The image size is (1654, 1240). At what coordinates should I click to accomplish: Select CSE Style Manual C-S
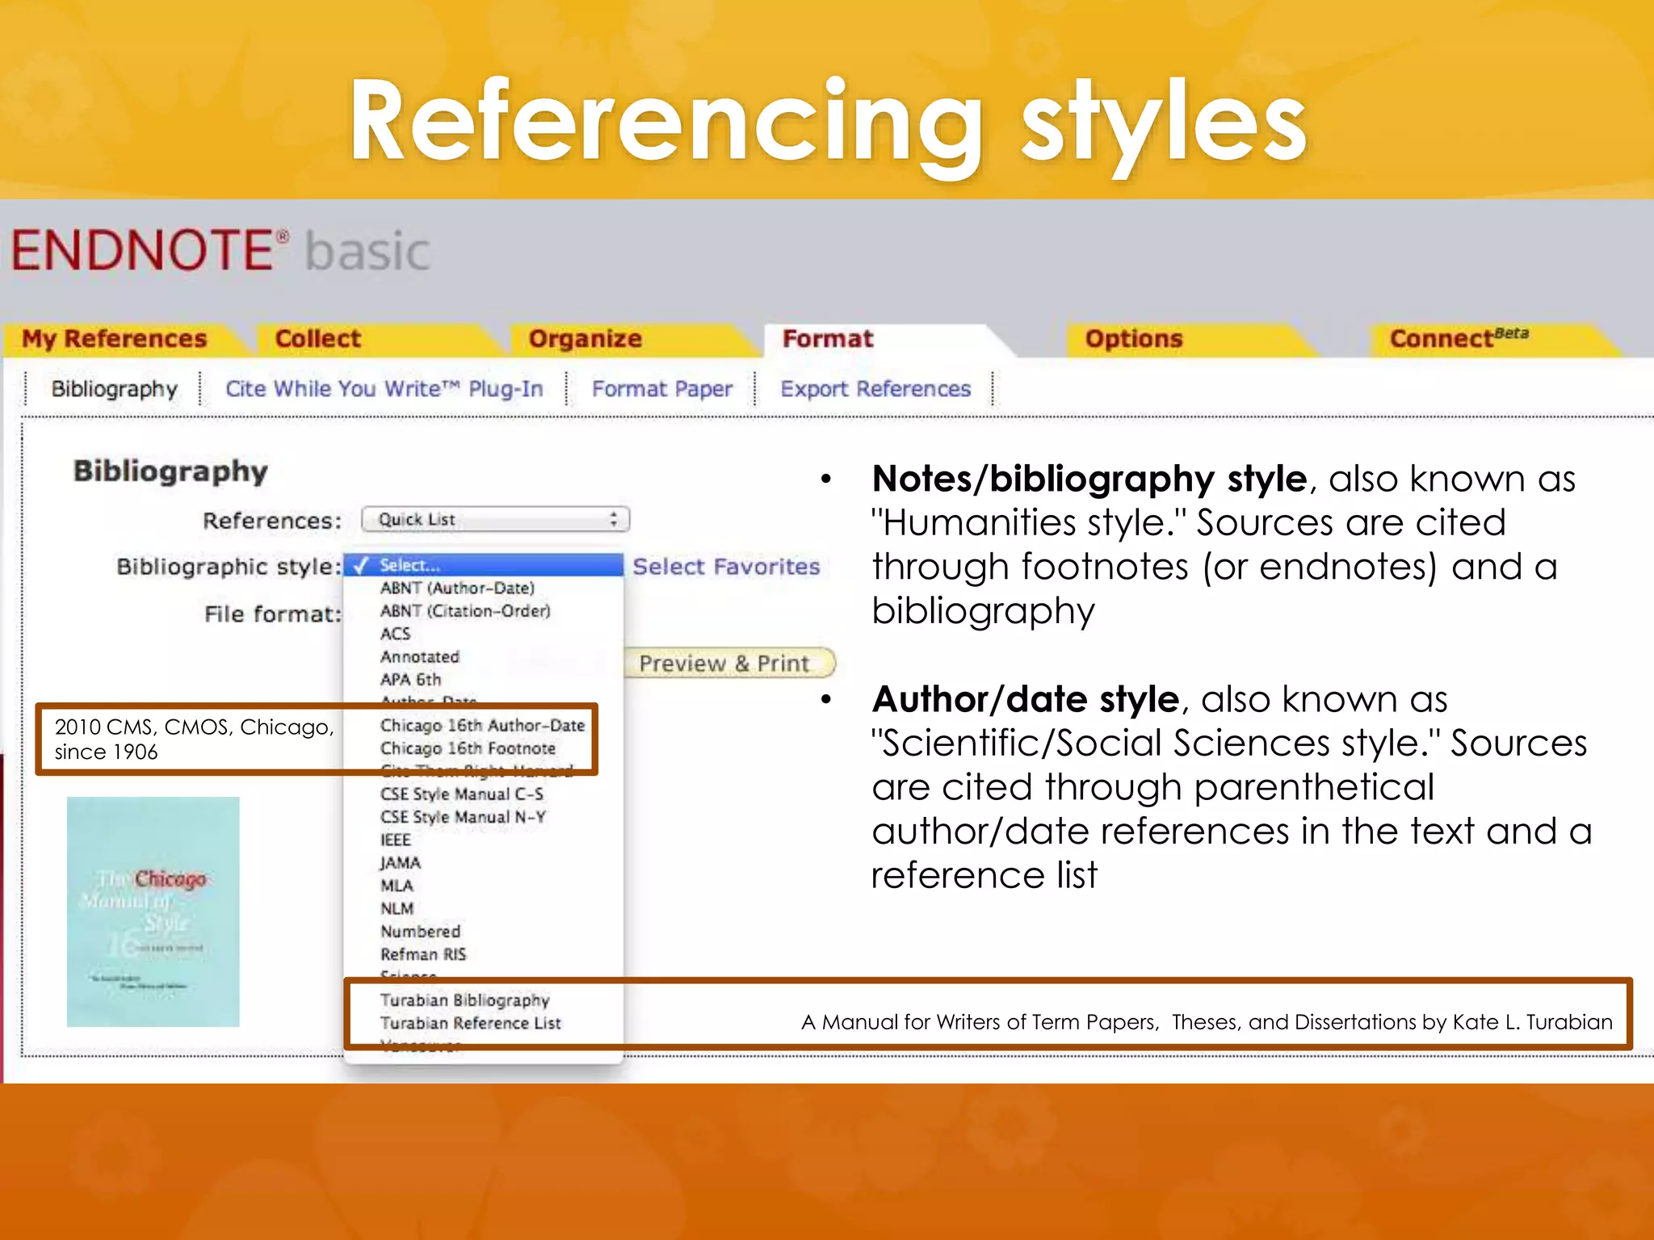pos(462,794)
